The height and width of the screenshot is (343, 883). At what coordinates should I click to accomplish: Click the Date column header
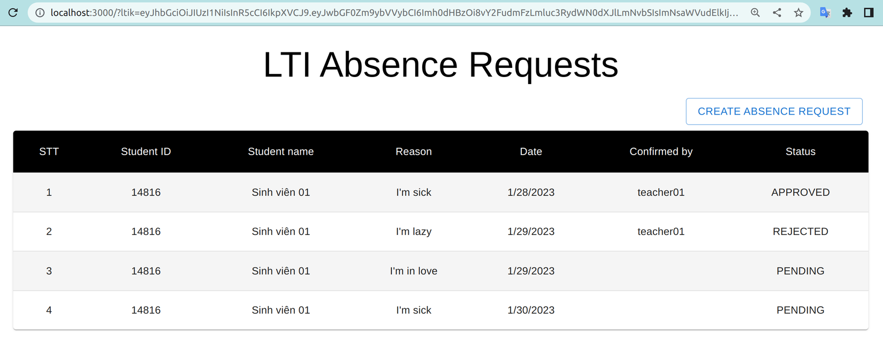point(531,151)
